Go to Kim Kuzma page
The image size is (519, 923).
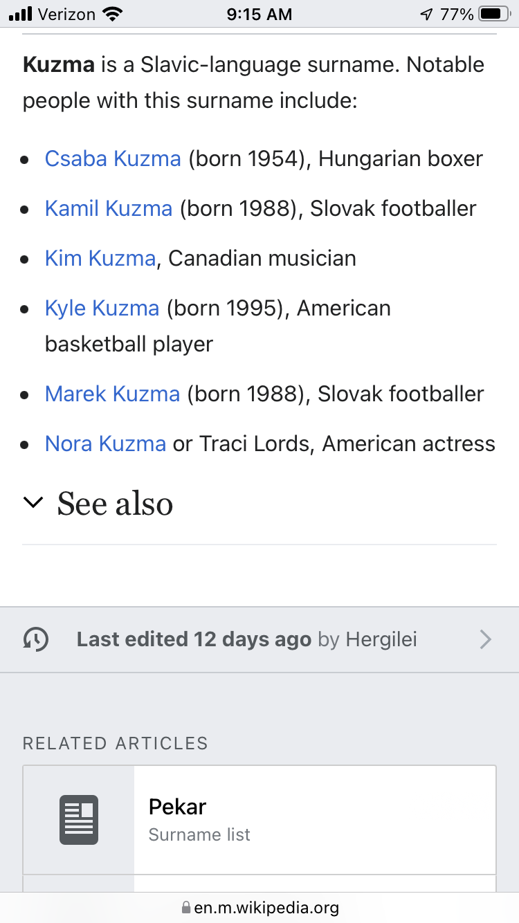click(100, 258)
